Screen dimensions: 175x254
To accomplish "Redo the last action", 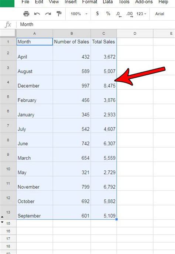I will point(48,14).
